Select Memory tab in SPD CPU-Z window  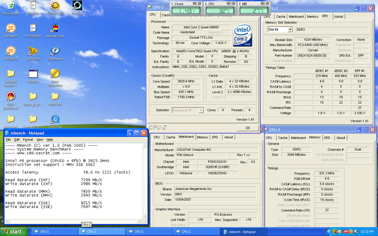pyautogui.click(x=313, y=17)
